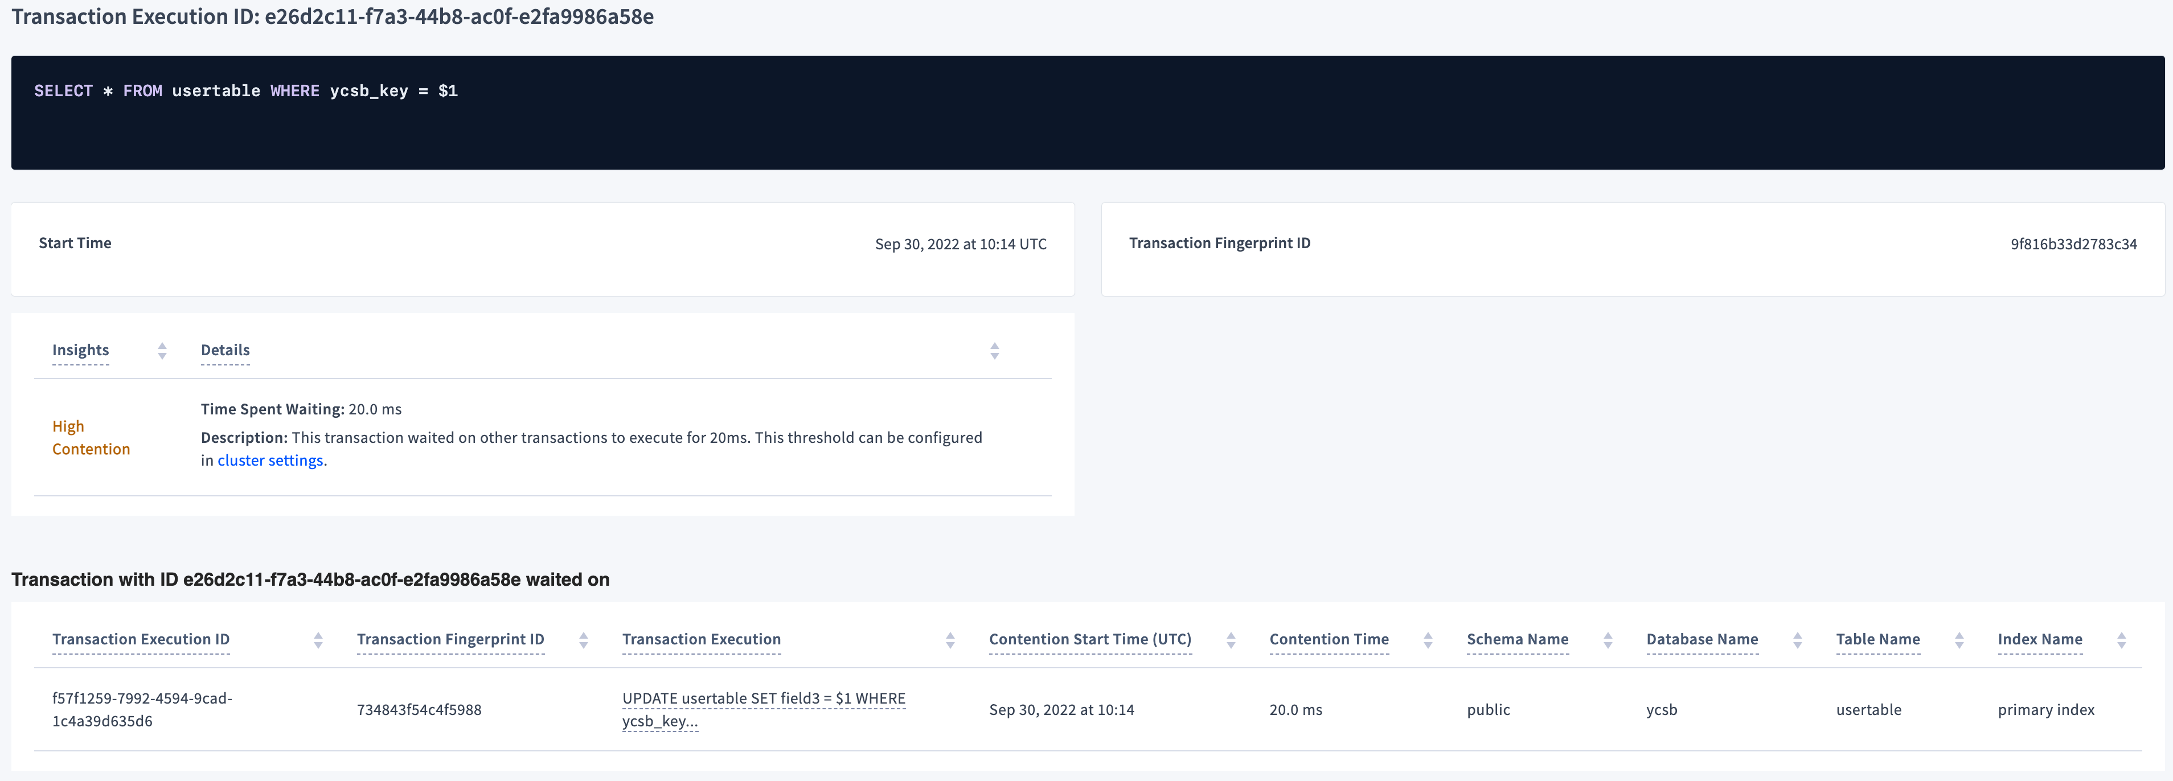Sort by Transaction Execution ID using its arrows

(319, 640)
